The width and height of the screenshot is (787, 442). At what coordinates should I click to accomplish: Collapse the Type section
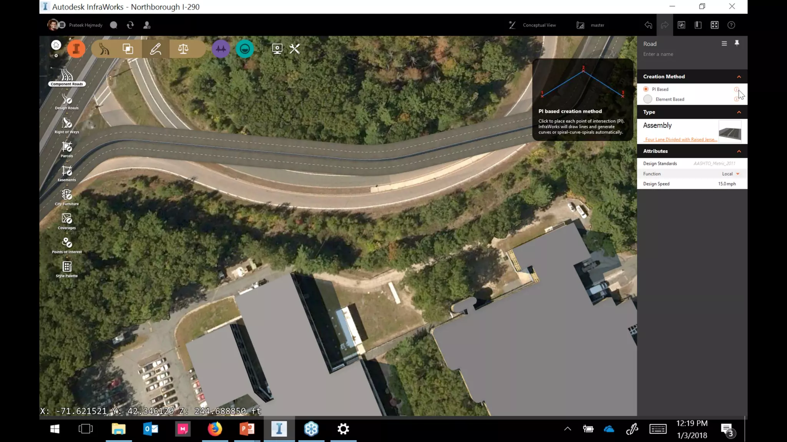(x=739, y=112)
